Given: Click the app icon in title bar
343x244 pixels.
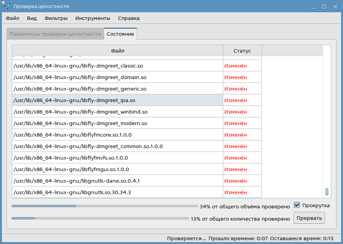Looking at the screenshot, I should pyautogui.click(x=7, y=7).
